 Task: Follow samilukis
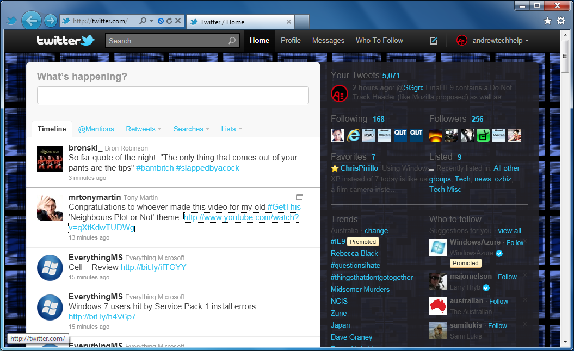(497, 326)
